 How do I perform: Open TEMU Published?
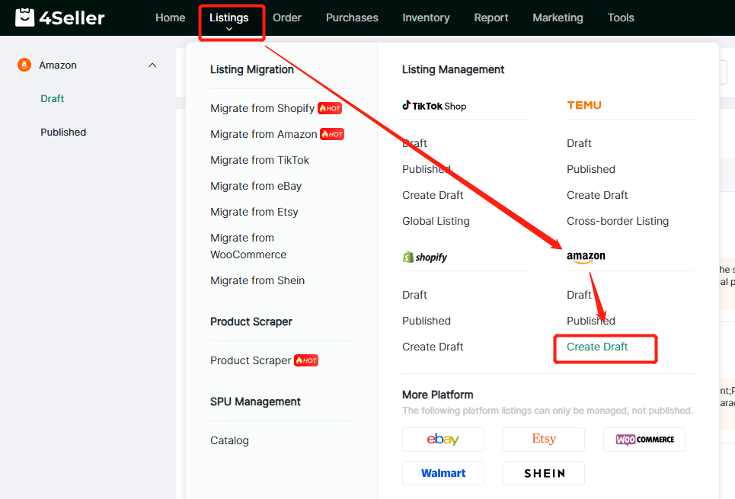pyautogui.click(x=591, y=169)
